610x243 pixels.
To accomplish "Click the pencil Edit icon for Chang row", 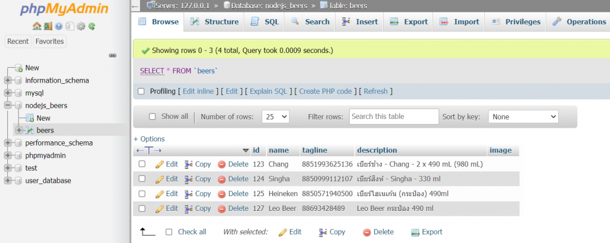I will tap(160, 165).
